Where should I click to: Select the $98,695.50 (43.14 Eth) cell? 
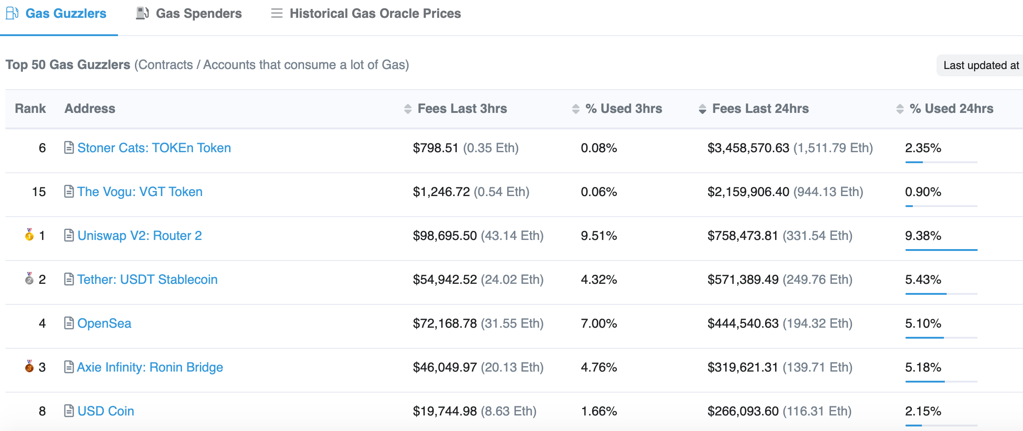coord(478,236)
